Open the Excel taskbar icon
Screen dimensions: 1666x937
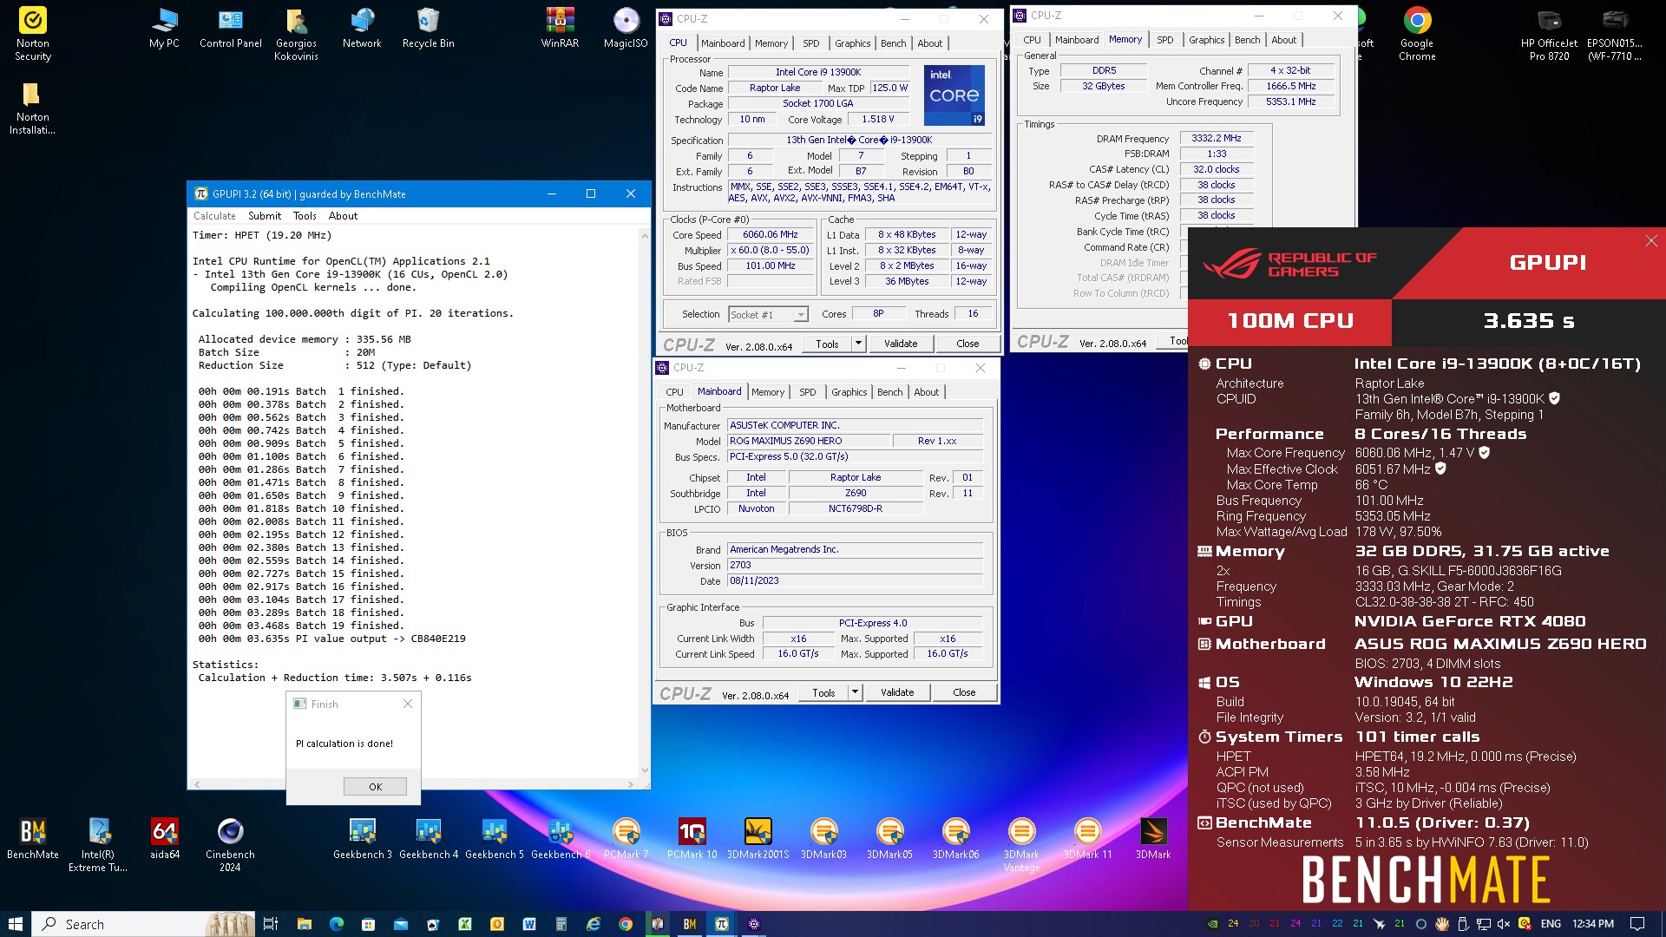point(465,924)
